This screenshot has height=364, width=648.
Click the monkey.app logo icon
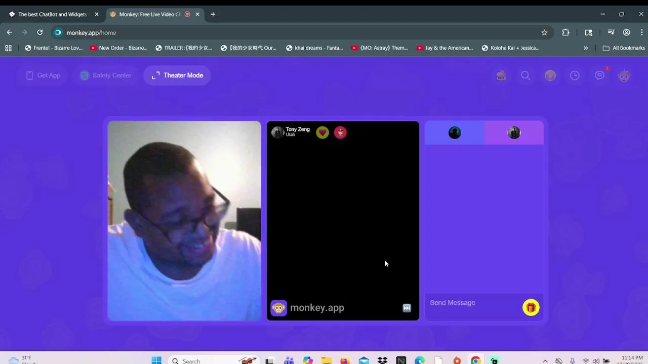[x=278, y=308]
